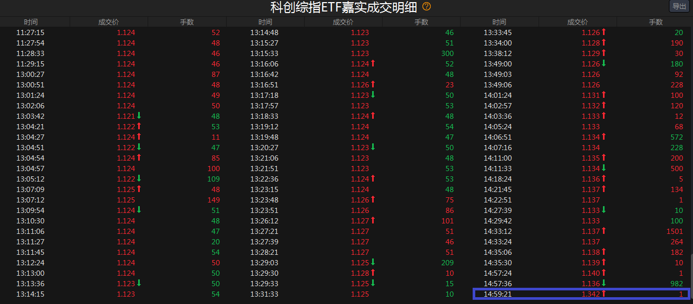Viewport: 693px width, 304px height.
Task: Select the 11:27:15 time cell
Action: (30, 32)
